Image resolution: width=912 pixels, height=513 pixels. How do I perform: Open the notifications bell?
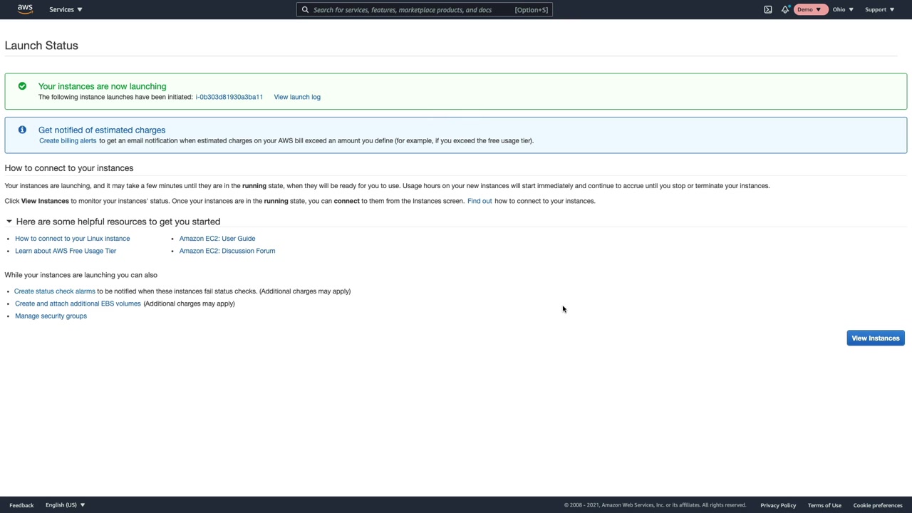[x=785, y=9]
